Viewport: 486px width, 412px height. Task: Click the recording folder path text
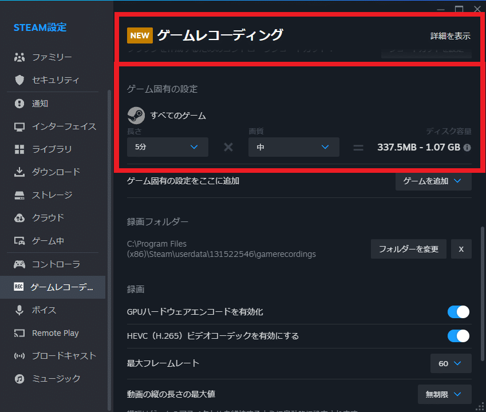222,249
